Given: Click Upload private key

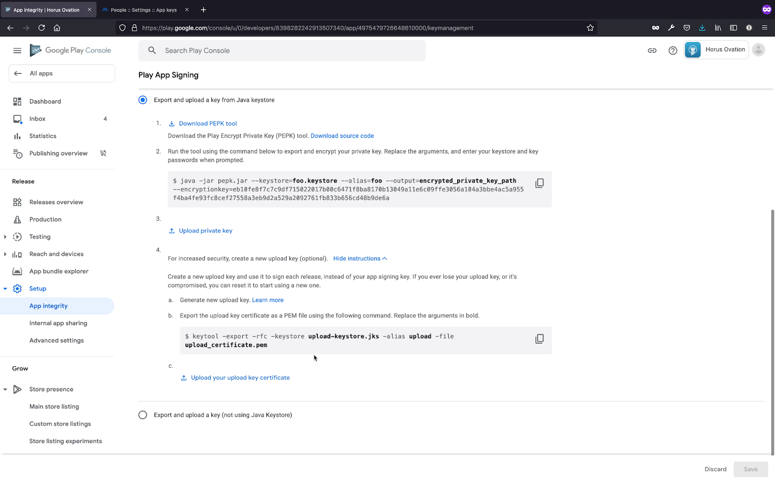Looking at the screenshot, I should click(x=200, y=231).
